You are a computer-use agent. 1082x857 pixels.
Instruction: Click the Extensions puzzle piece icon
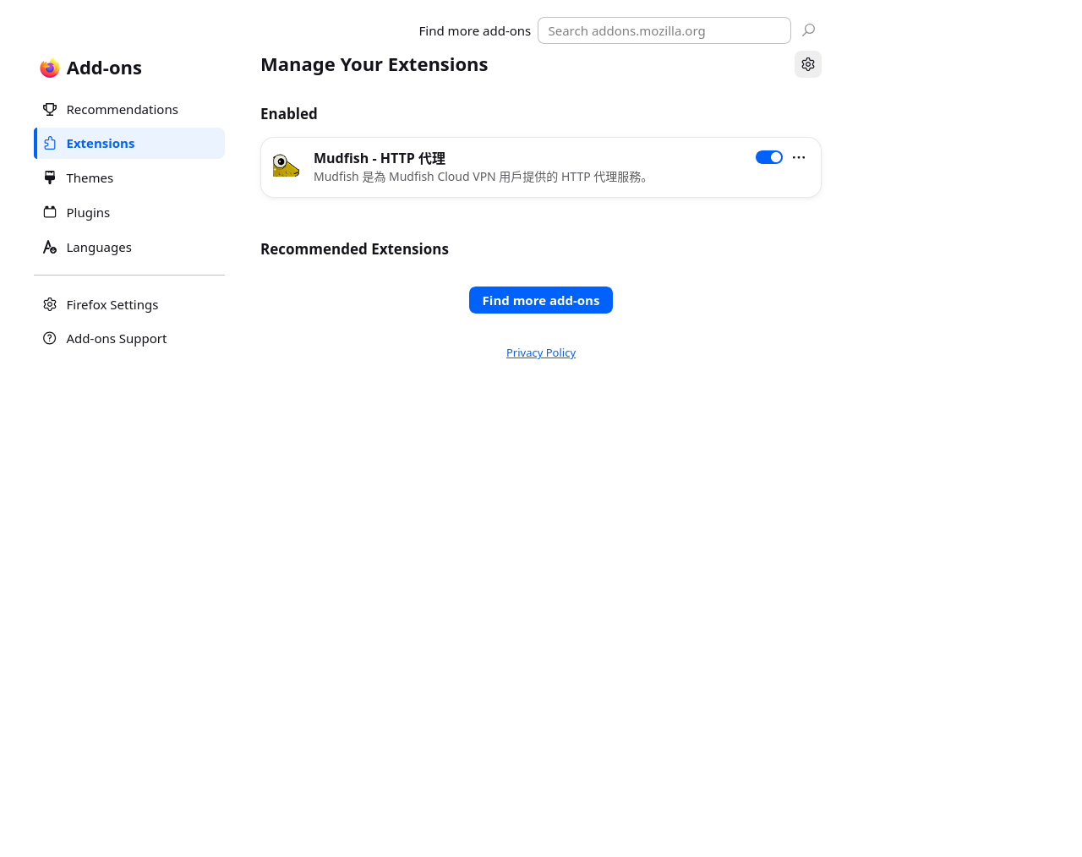coord(50,143)
